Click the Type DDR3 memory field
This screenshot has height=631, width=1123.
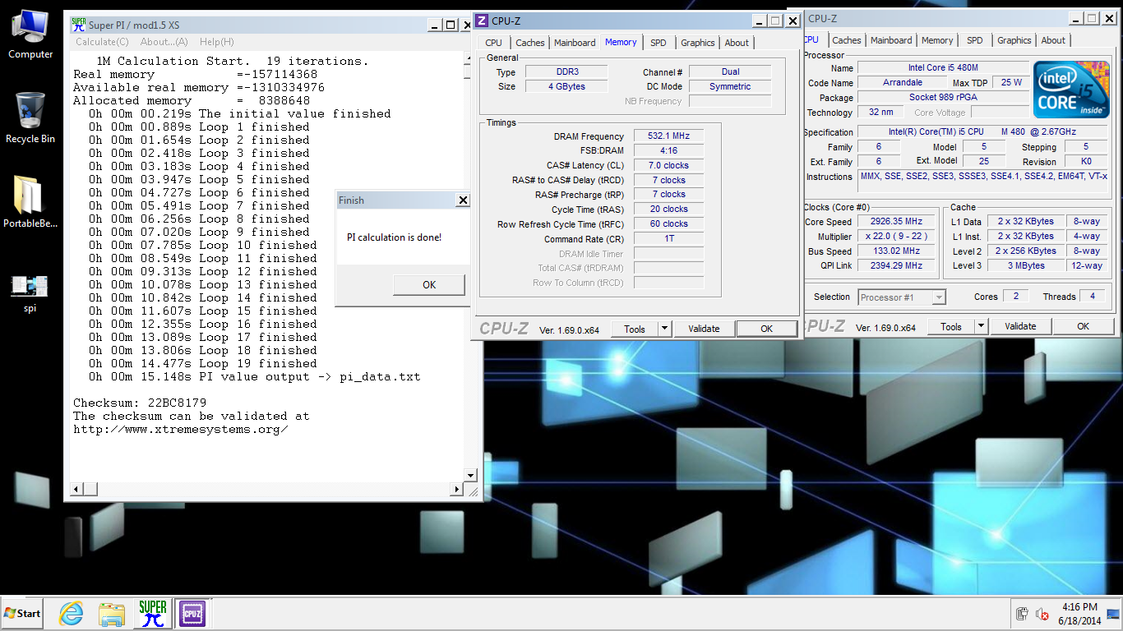(566, 72)
